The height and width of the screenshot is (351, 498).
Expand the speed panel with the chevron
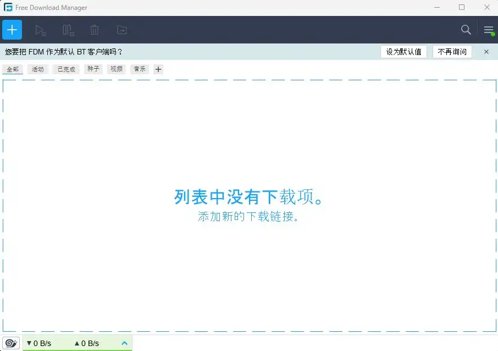124,343
